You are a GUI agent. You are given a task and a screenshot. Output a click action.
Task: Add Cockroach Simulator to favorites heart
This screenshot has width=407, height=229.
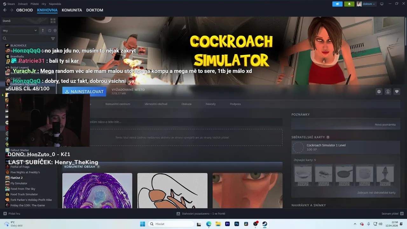pos(397,92)
